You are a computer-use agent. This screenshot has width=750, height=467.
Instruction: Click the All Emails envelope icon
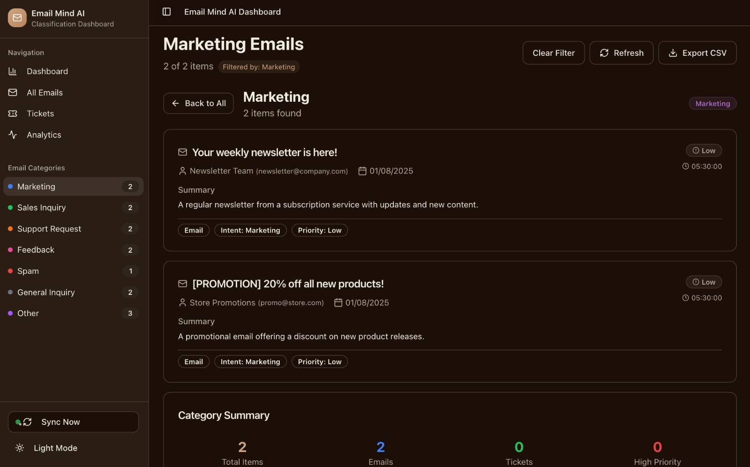[13, 92]
